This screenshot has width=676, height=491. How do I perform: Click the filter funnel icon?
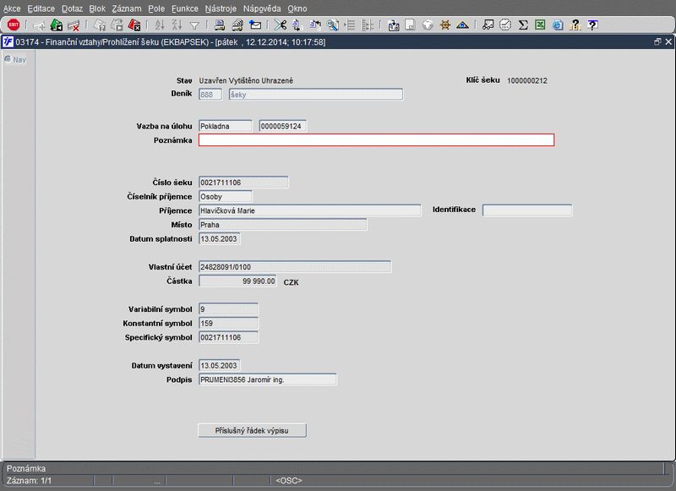(194, 26)
